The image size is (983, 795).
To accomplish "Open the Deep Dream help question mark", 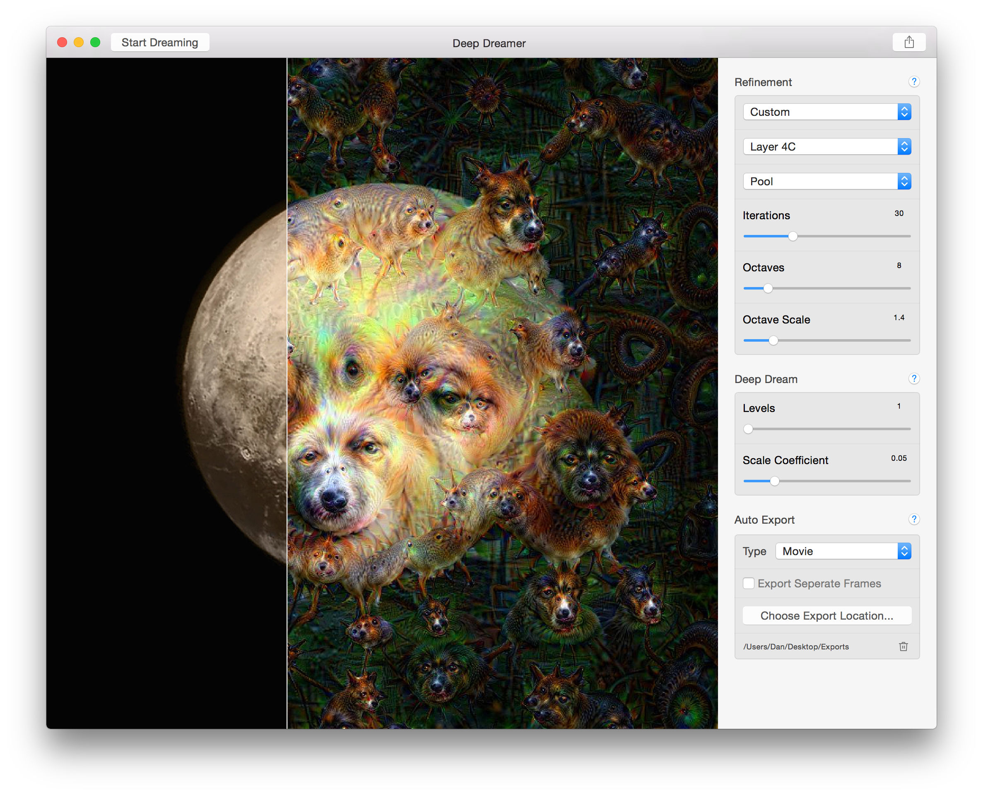I will 913,378.
